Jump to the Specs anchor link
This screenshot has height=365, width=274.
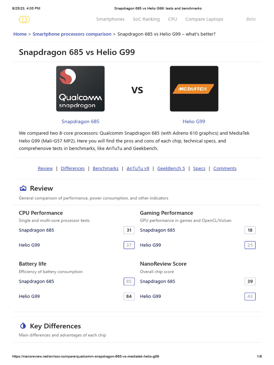(x=199, y=169)
